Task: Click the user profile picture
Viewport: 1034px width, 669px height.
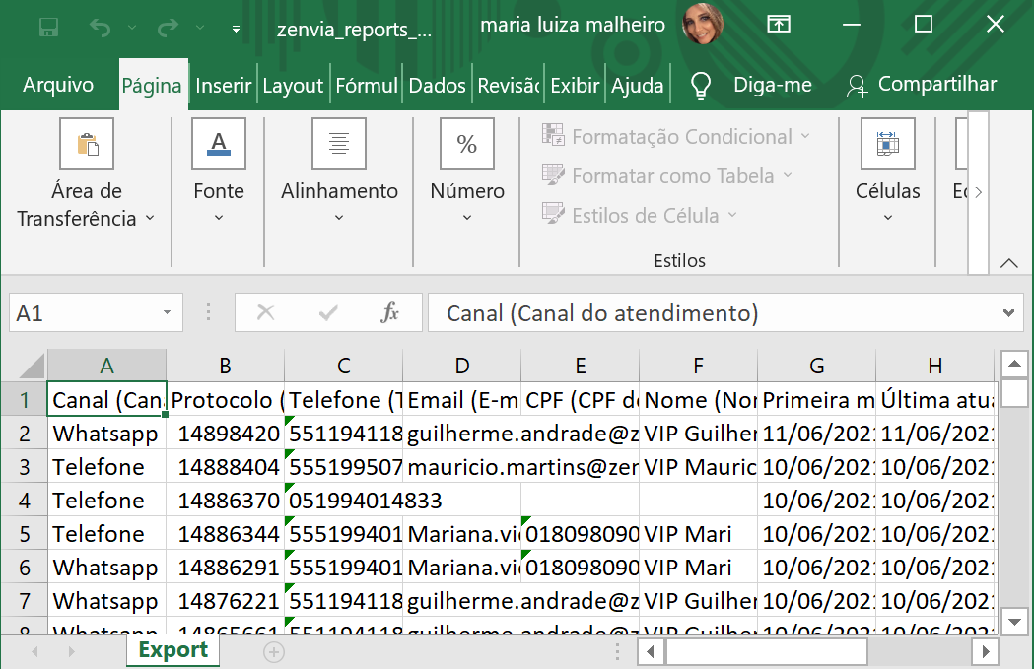Action: point(703,23)
